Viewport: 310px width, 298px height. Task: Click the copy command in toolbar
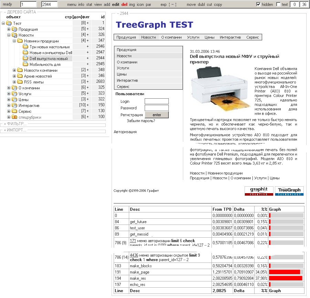(x=218, y=4)
